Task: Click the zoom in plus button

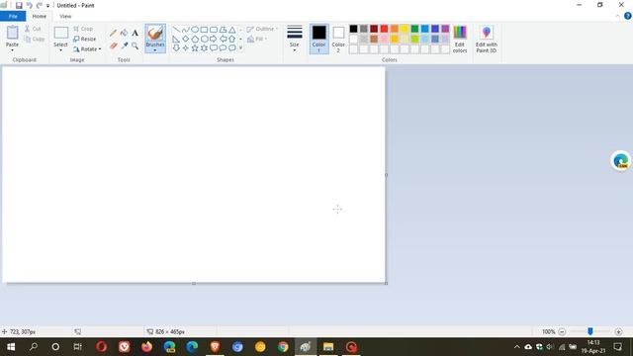Action: point(618,331)
